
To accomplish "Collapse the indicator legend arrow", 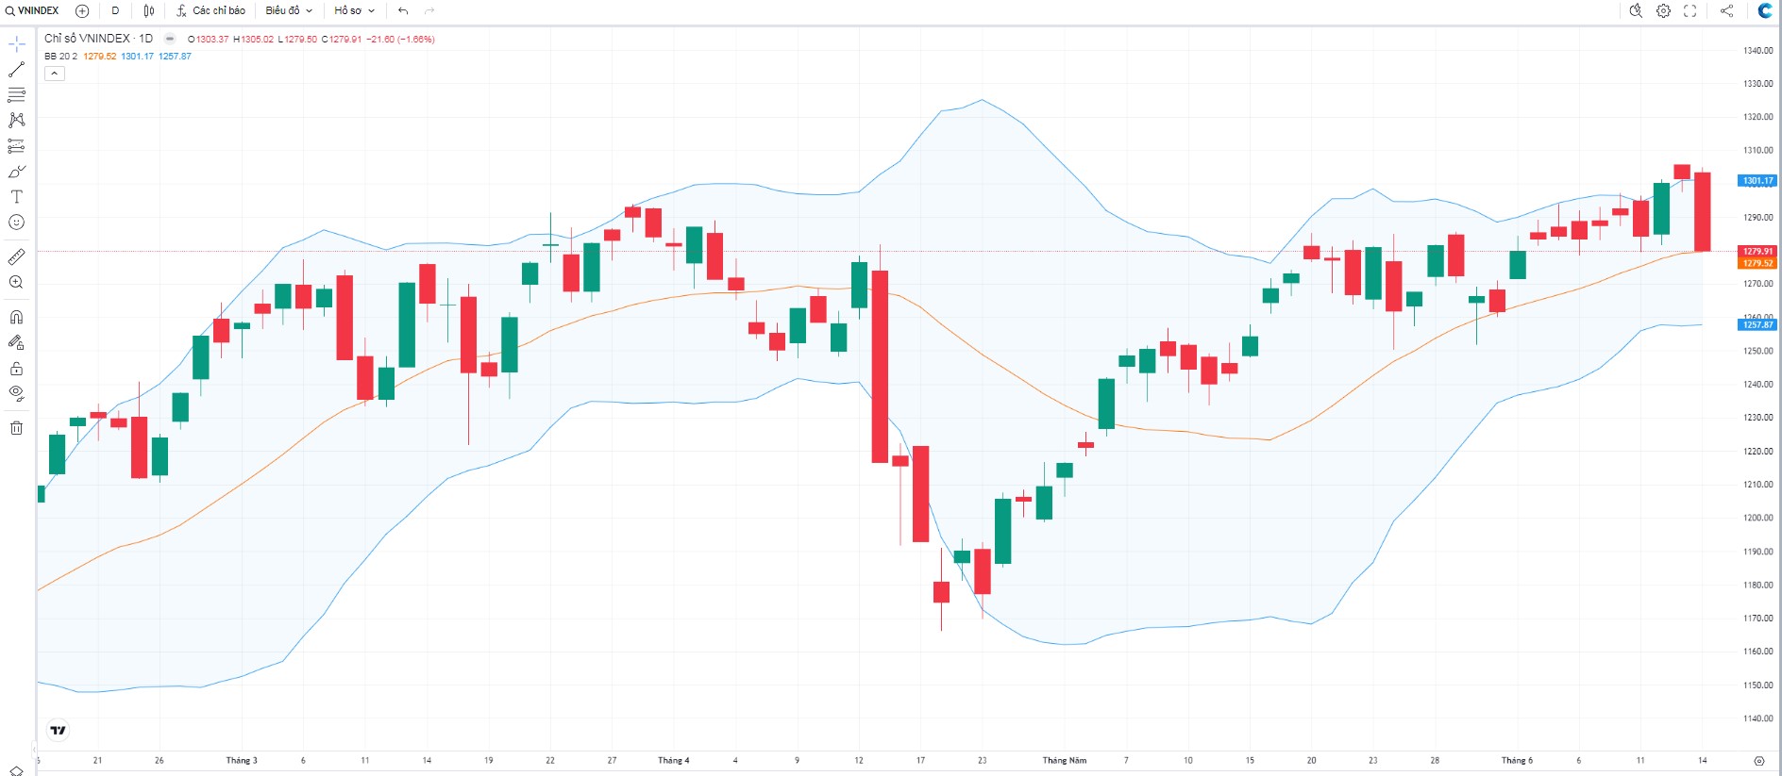I will tap(55, 74).
